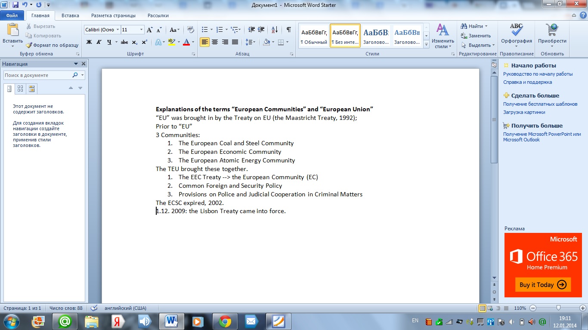Click the strikethrough text icon
Screen dimensions: 588x330
(124, 42)
